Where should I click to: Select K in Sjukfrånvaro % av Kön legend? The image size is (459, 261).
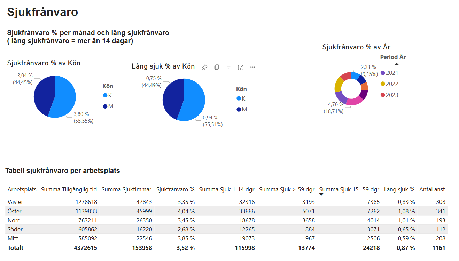tap(108, 95)
